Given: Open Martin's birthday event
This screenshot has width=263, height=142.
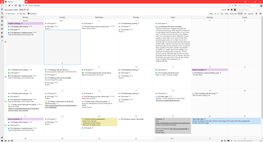Looking at the screenshot, I should click(x=210, y=70).
